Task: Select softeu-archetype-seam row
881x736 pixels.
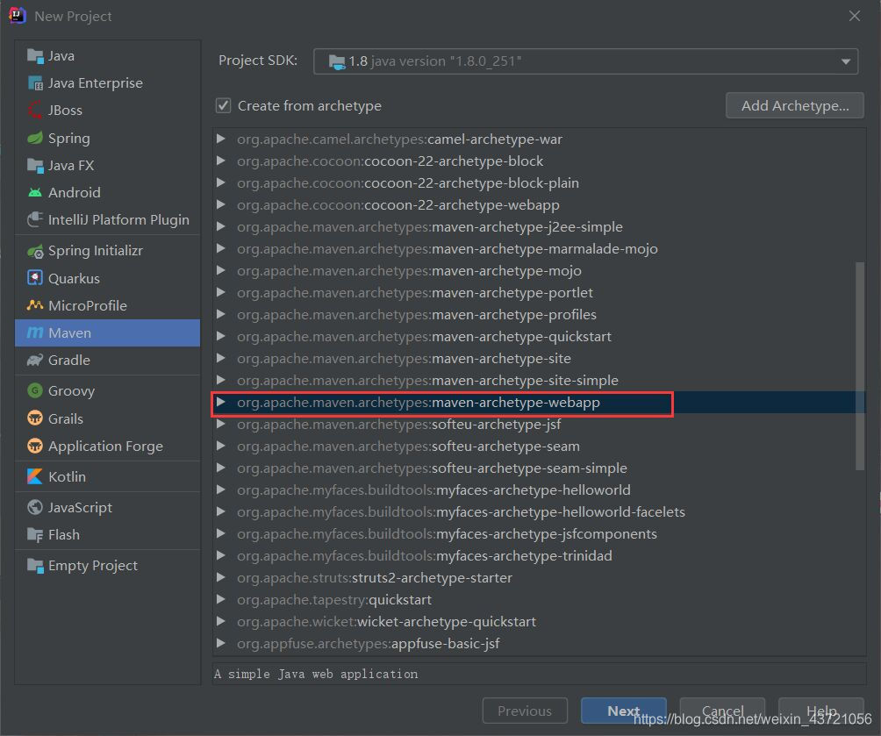Action: (x=539, y=447)
